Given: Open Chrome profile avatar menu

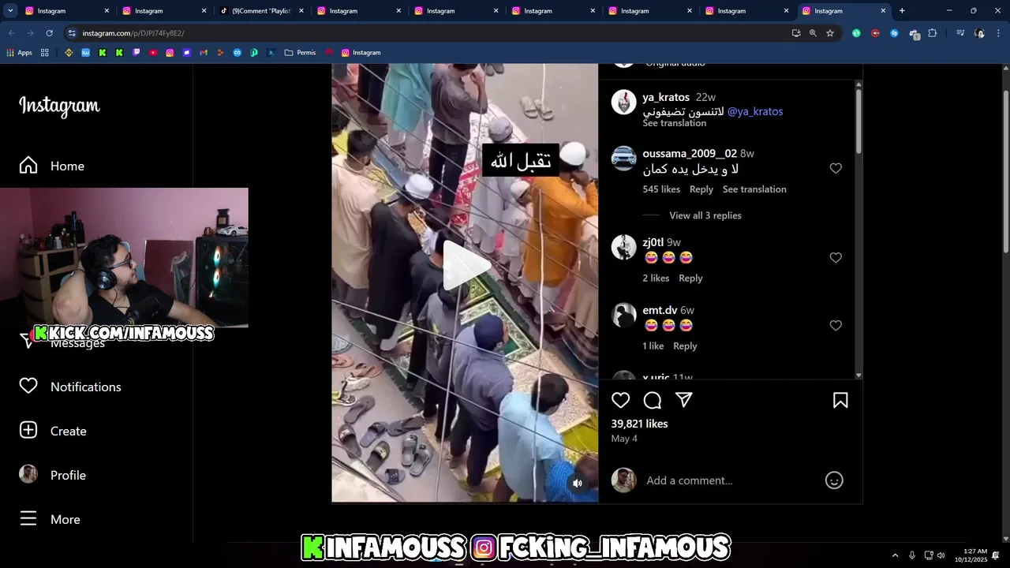Looking at the screenshot, I should click(979, 33).
